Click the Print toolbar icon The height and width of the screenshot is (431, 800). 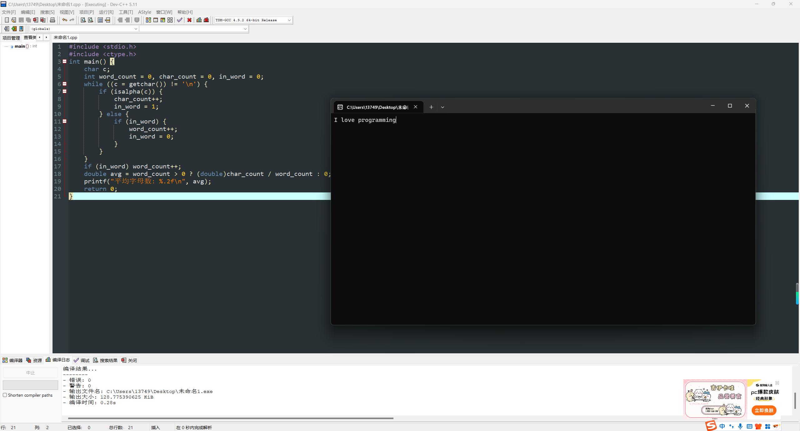click(x=52, y=20)
